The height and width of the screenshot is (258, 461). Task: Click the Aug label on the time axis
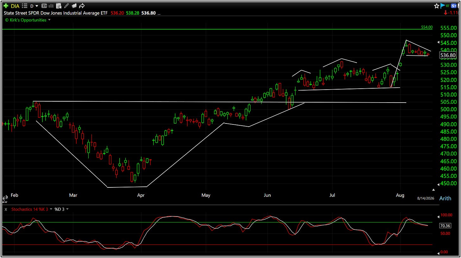(400, 195)
